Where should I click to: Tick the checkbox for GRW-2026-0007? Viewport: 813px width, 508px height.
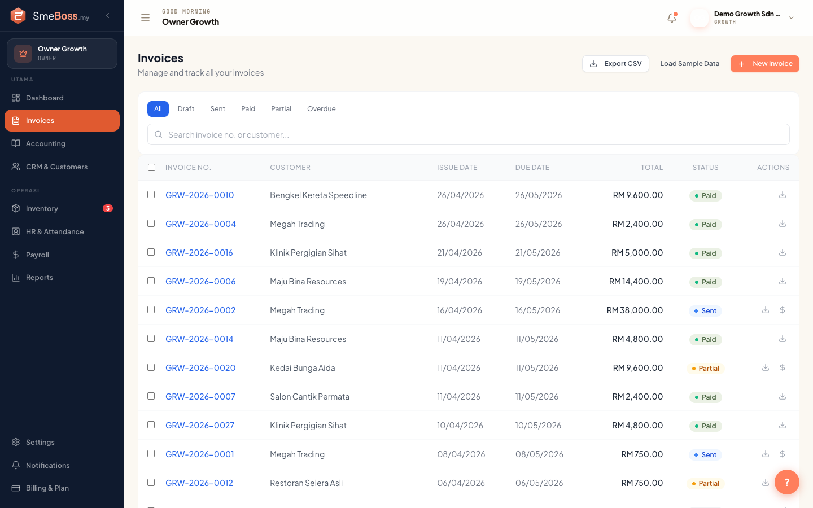coord(151,396)
